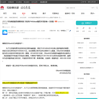This screenshot has width=99, height=99.
Task: Open 华为商城 in the top bar
Action: 19,2
